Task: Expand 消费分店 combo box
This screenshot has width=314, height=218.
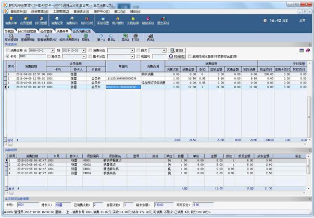Action: pos(132,51)
